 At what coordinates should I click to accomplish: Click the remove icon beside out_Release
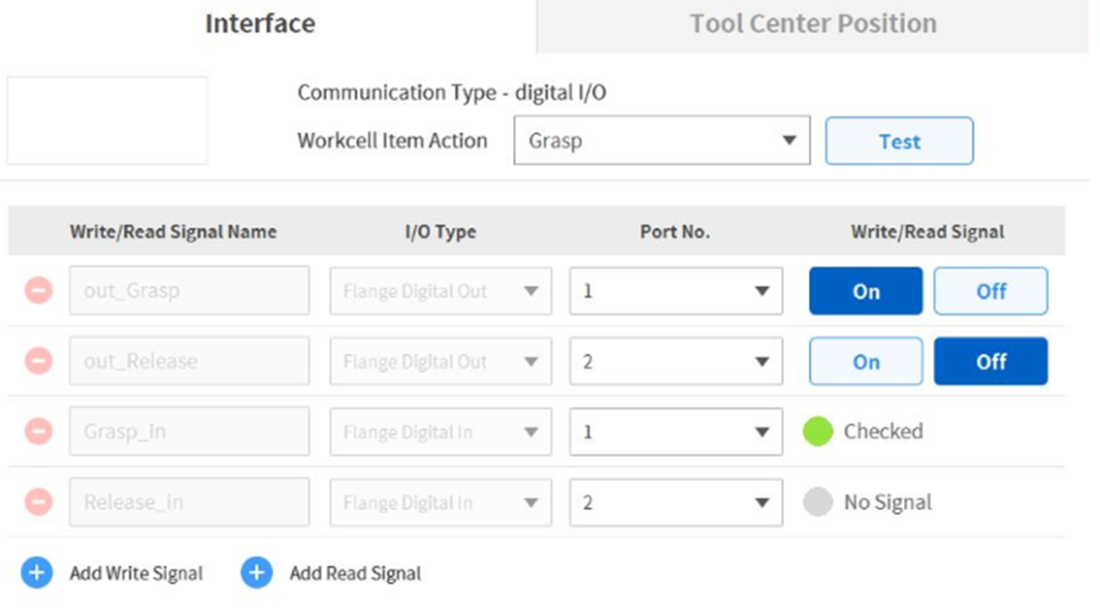pos(38,361)
